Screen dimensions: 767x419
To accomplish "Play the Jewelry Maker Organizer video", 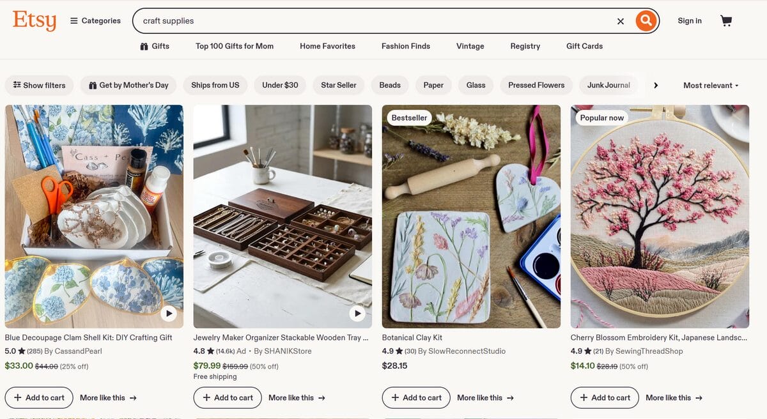I will [357, 313].
